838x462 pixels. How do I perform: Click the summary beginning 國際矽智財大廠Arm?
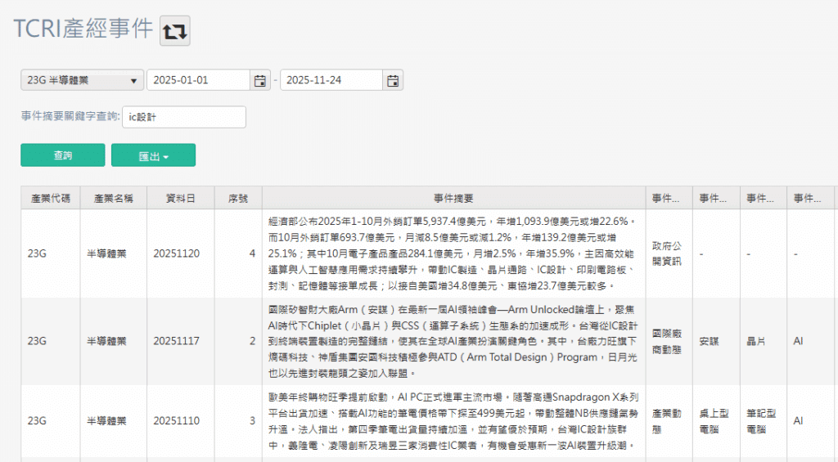[x=453, y=341]
